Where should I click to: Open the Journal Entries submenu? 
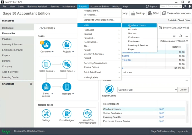coord(99,67)
